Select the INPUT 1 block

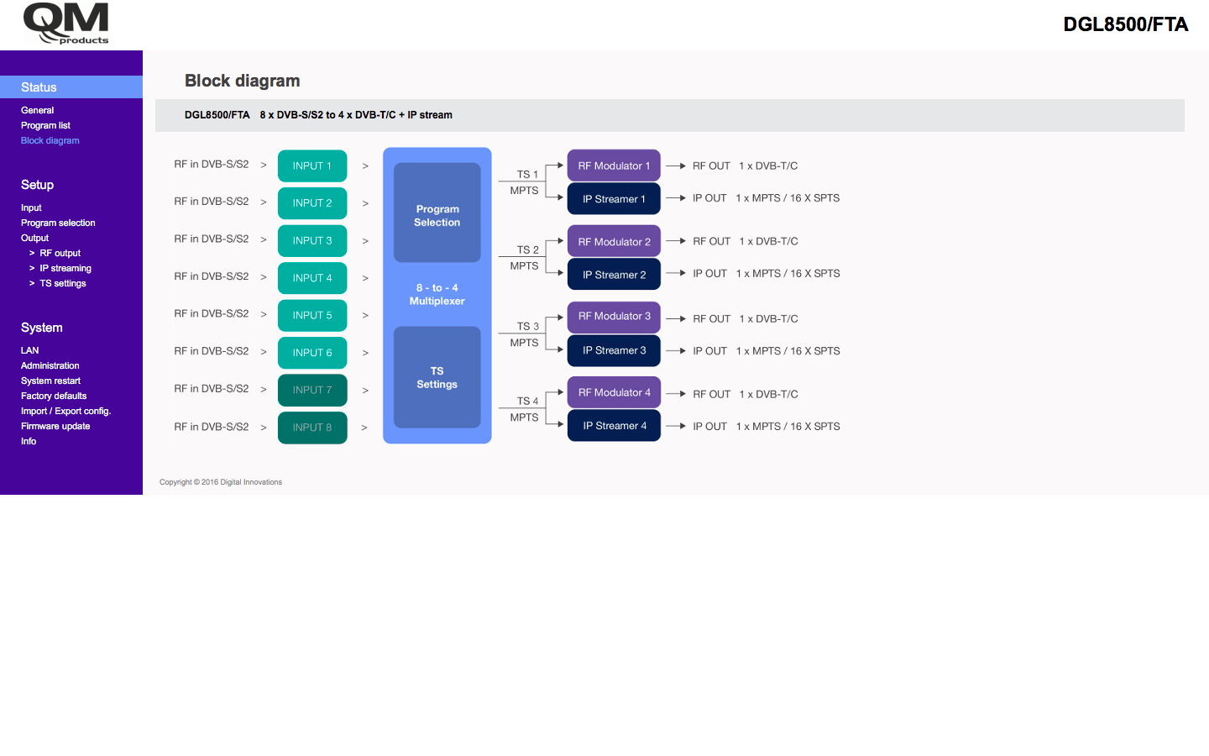(x=312, y=166)
